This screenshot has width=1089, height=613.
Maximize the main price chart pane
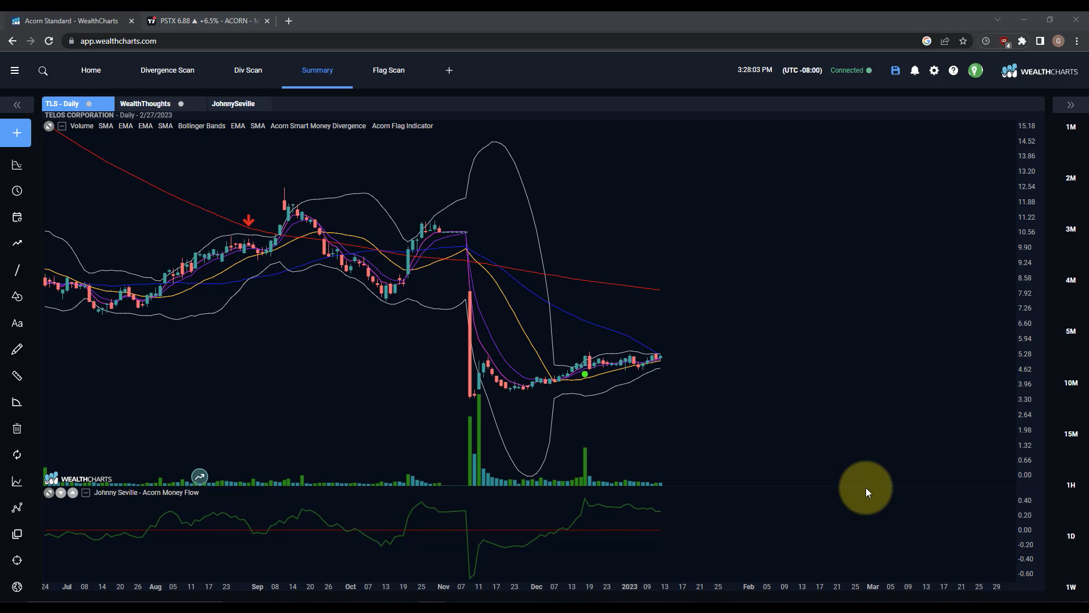tap(49, 126)
